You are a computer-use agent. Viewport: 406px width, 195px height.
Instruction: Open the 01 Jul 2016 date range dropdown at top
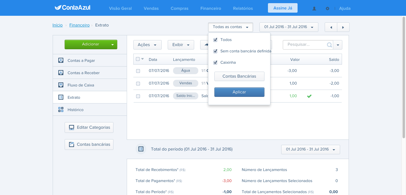coord(289,27)
